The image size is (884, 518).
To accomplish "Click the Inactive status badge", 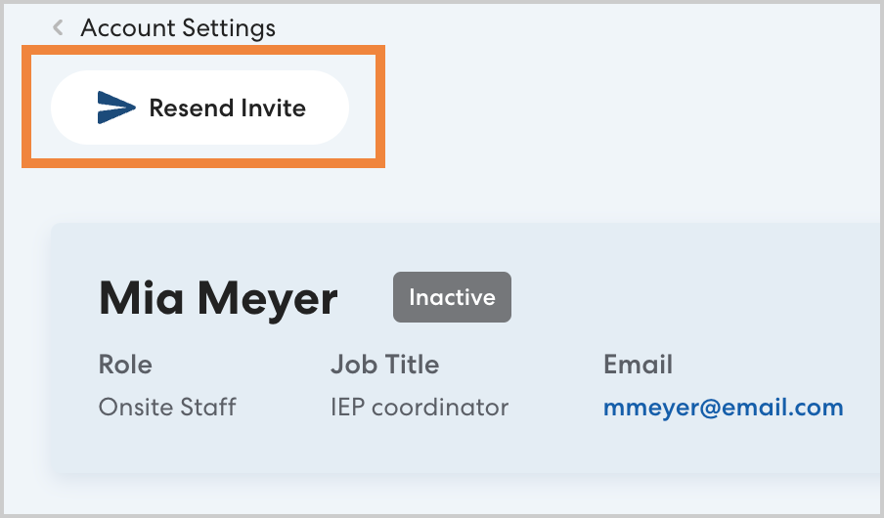I will click(452, 297).
